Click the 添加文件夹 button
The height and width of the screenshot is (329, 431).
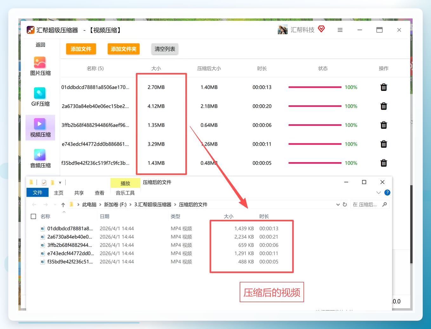[x=124, y=49]
